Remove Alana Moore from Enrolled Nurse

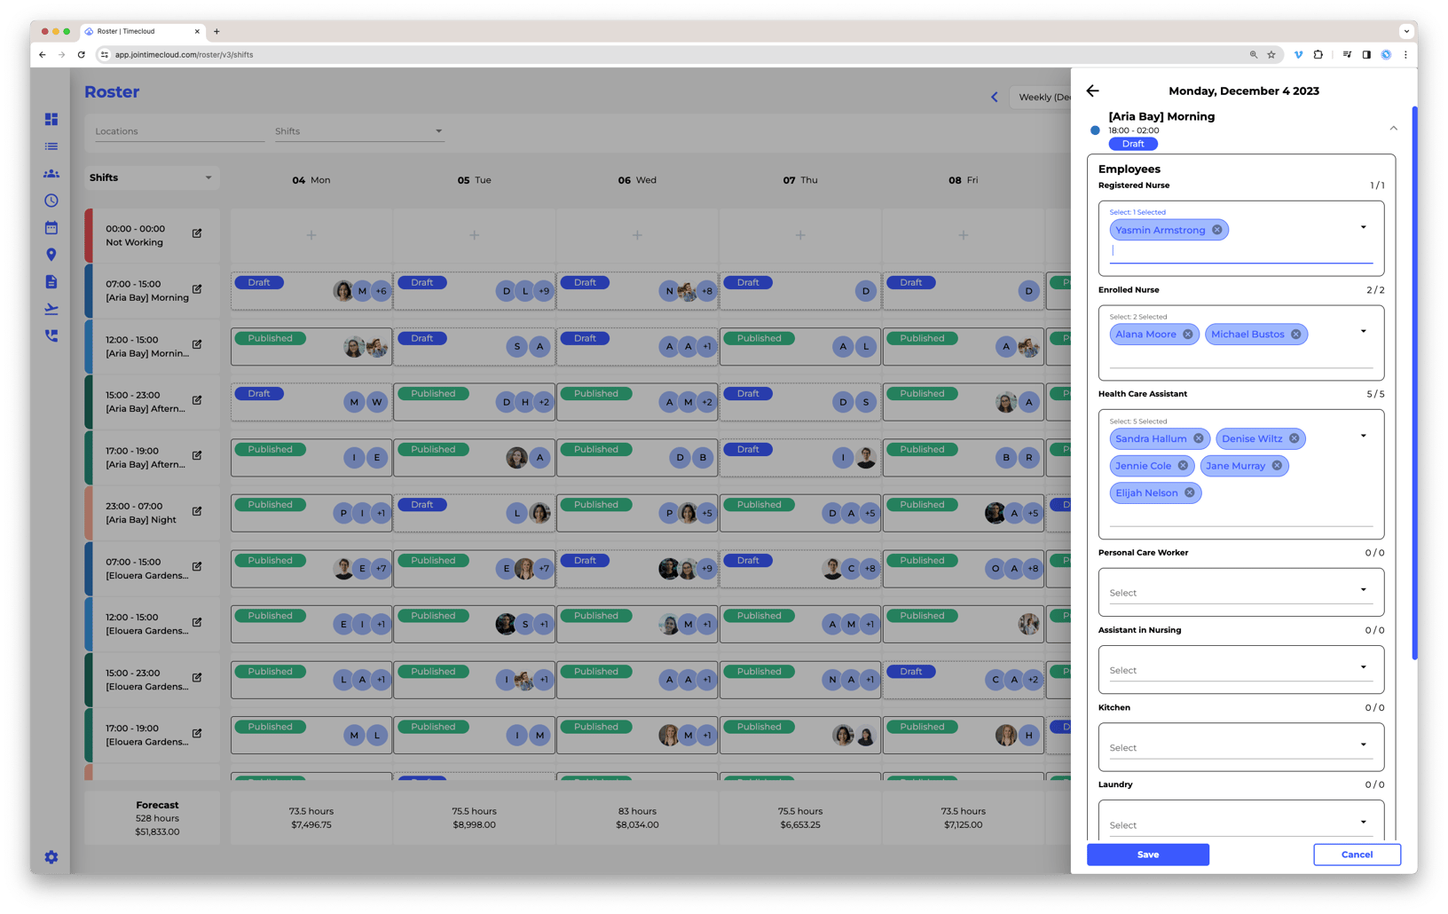tap(1188, 334)
